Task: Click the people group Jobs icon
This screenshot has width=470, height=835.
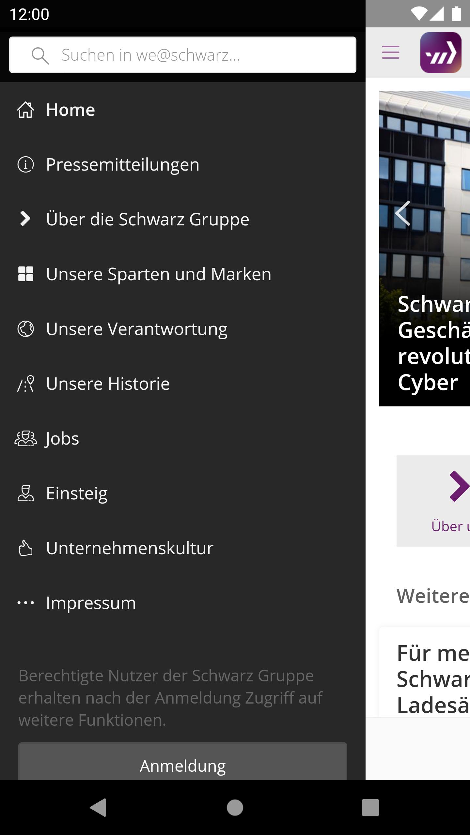Action: click(25, 438)
